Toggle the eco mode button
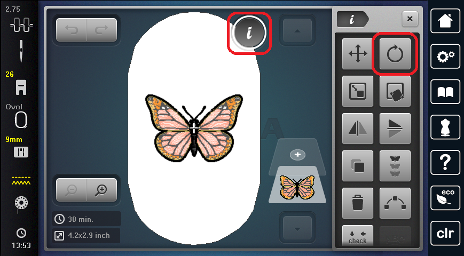The height and width of the screenshot is (256, 464). pos(445,198)
